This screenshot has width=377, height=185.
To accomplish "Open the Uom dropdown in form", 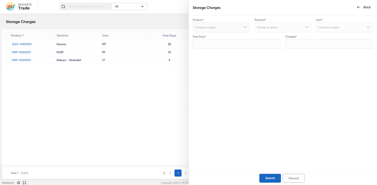I will click(x=344, y=27).
